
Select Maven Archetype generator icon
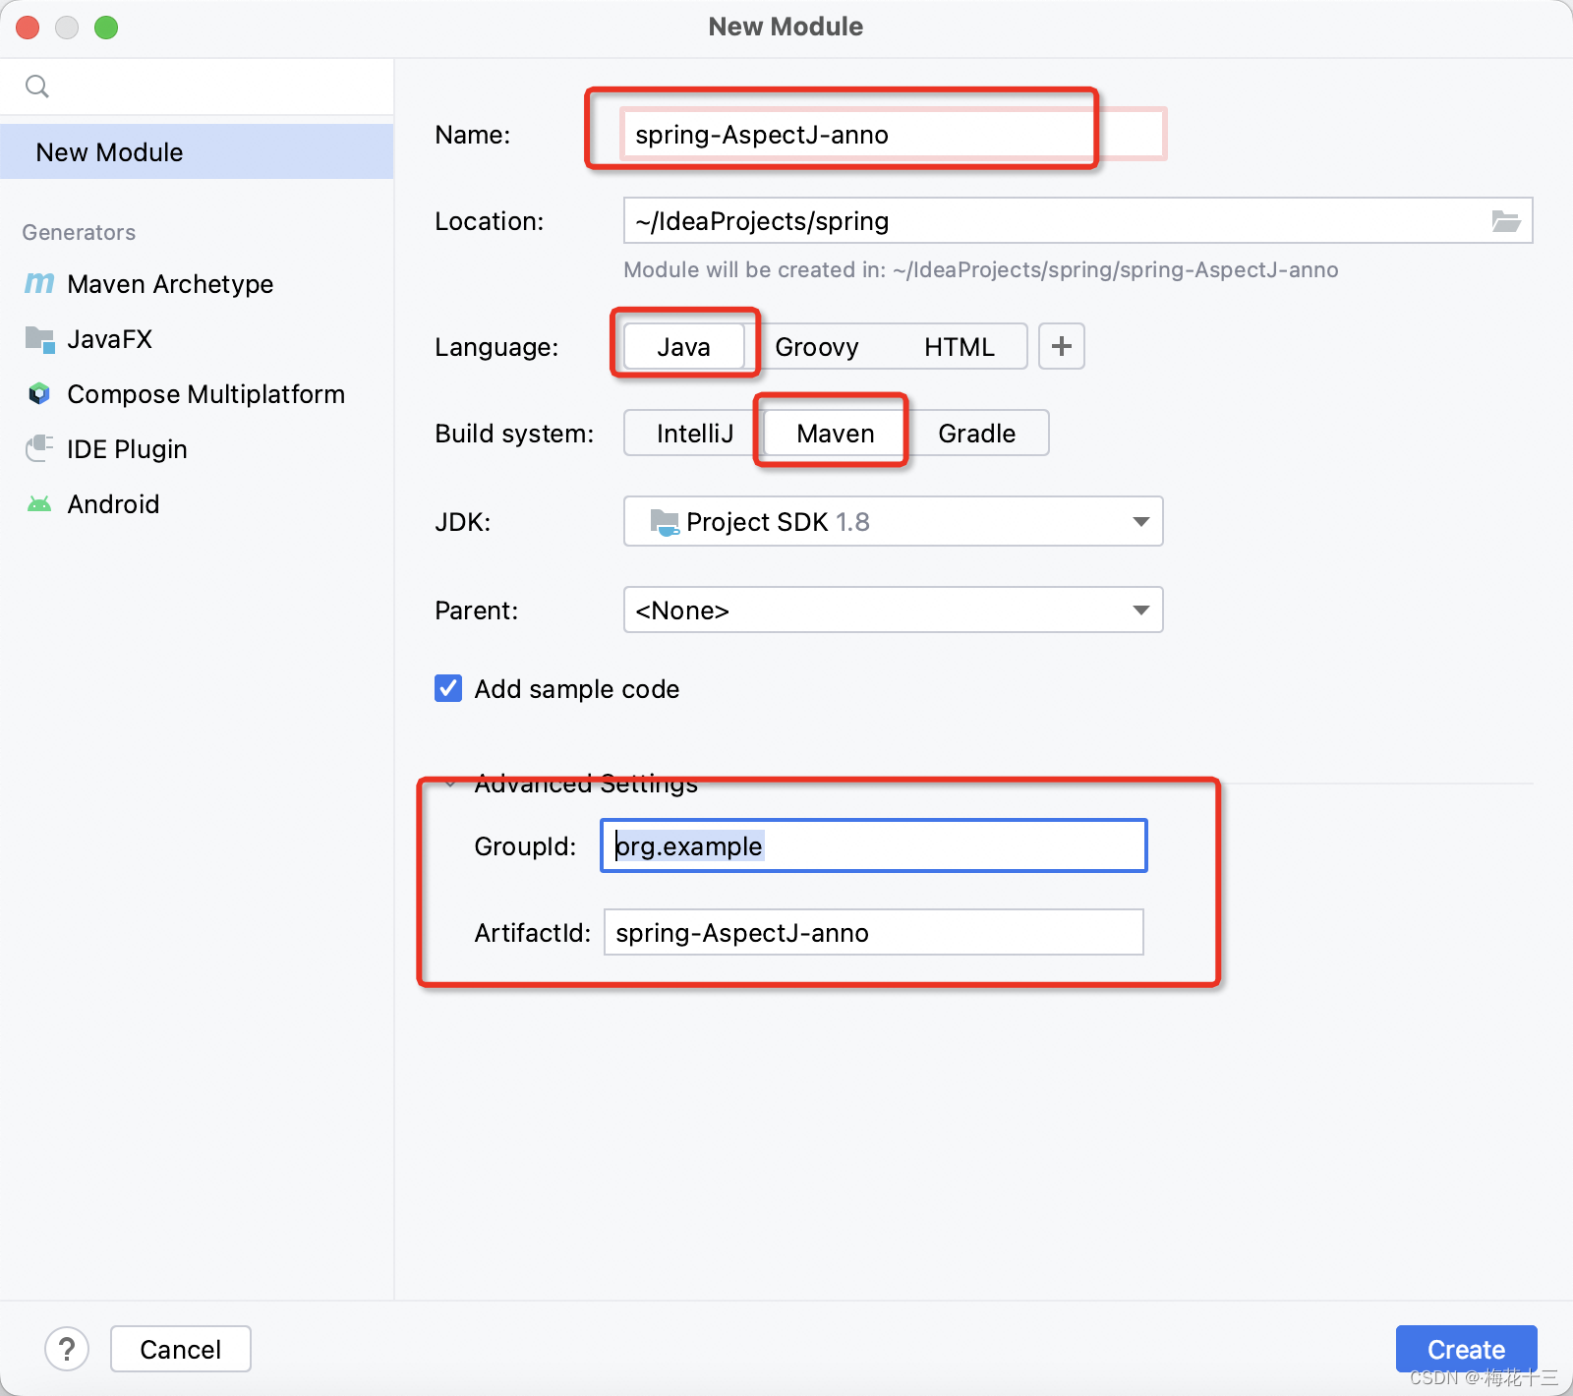pos(39,283)
